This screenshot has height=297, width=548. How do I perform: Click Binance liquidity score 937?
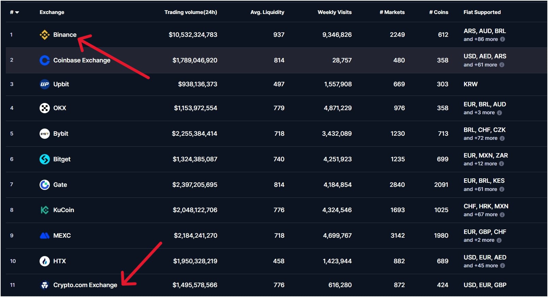click(279, 35)
